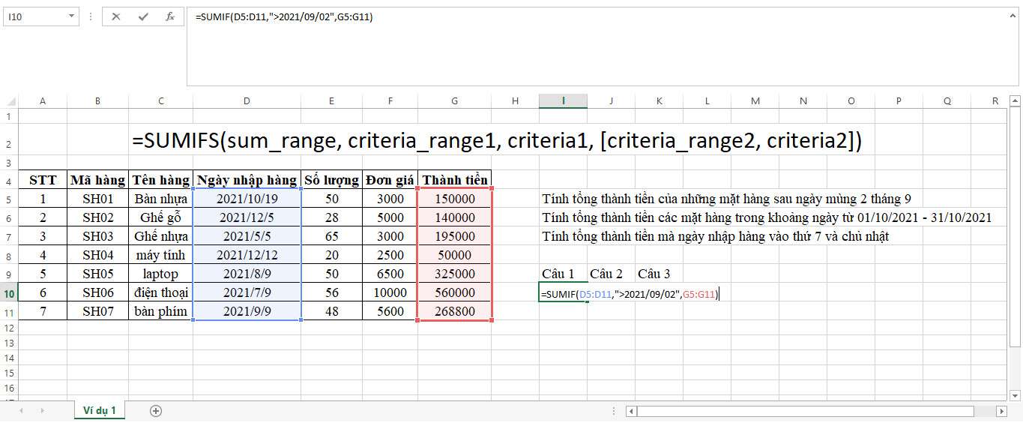The width and height of the screenshot is (1023, 423).
Task: Select total cell 150000
Action: pyautogui.click(x=455, y=199)
